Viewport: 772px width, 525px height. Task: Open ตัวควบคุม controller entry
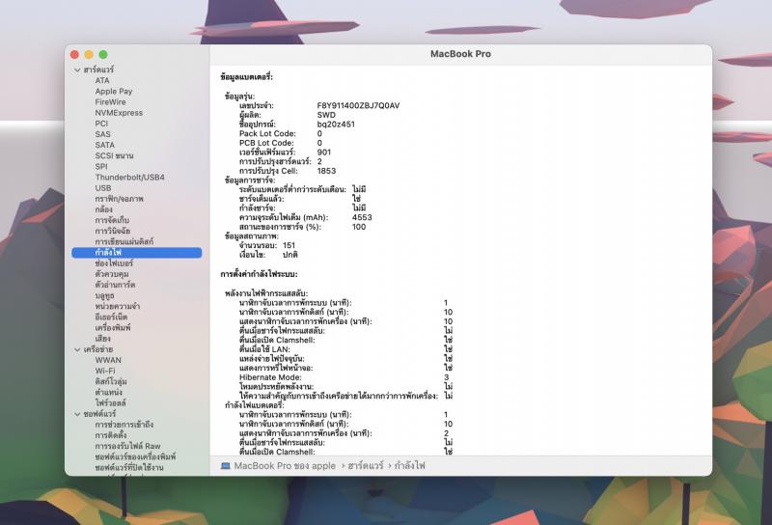pyautogui.click(x=112, y=274)
